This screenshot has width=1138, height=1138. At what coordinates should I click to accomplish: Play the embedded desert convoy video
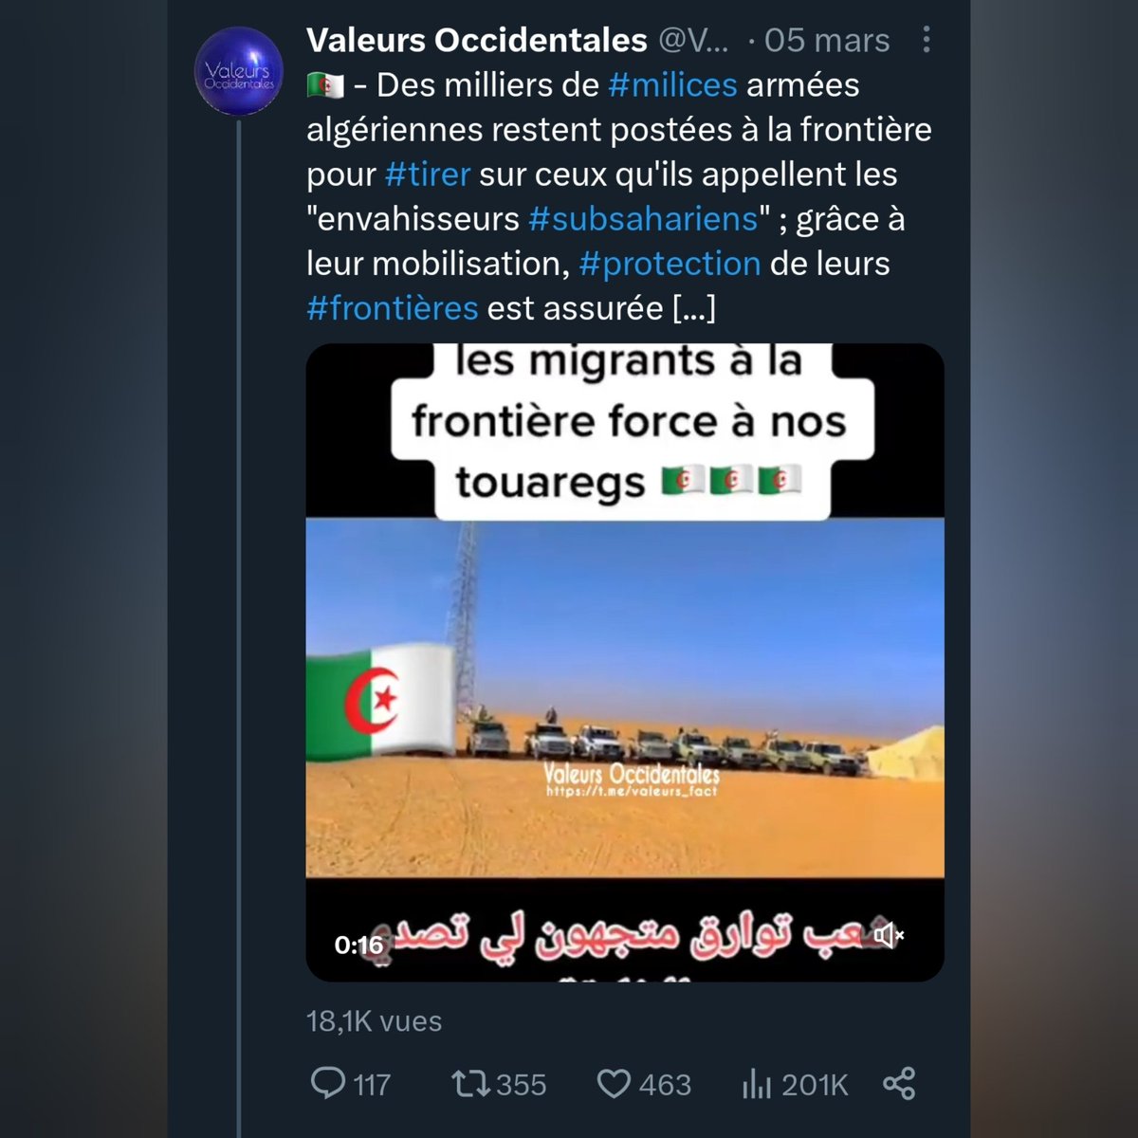click(x=625, y=662)
